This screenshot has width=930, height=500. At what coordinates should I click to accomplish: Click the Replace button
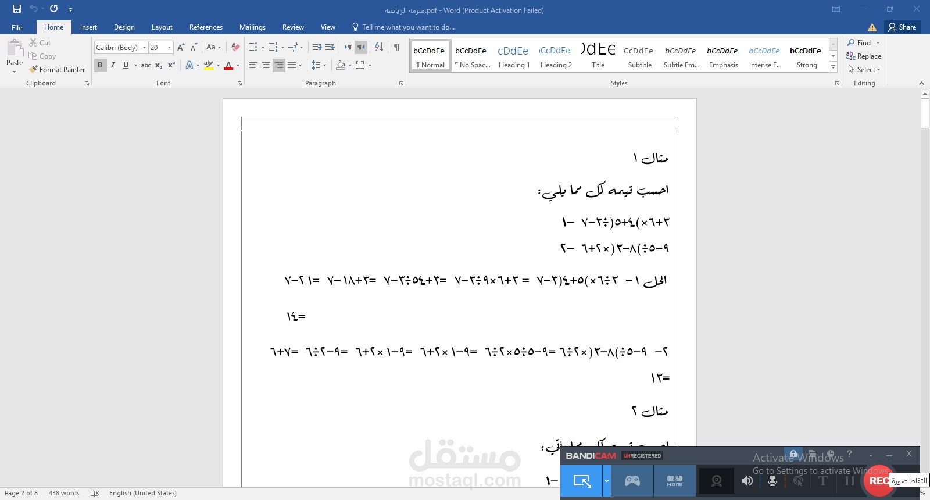[864, 56]
